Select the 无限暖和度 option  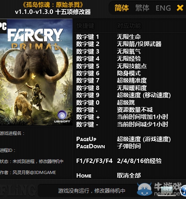(x=132, y=88)
